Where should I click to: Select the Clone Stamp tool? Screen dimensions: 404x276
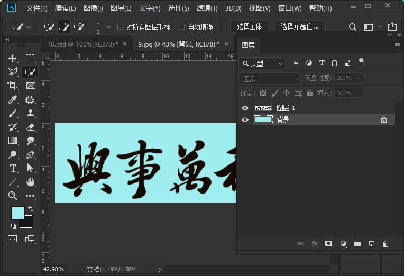[x=30, y=113]
